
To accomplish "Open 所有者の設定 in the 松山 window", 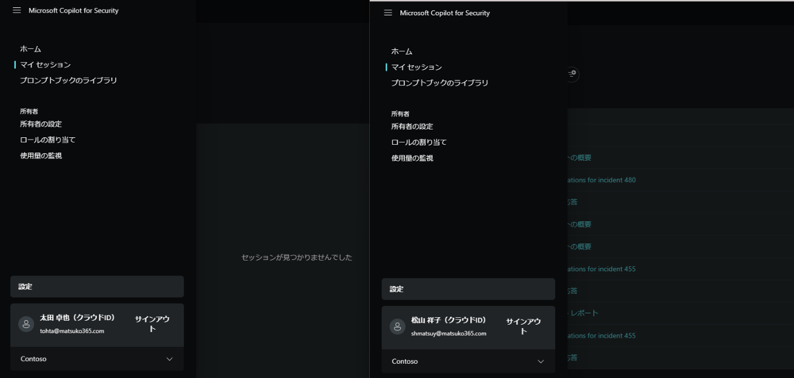I will click(x=412, y=126).
